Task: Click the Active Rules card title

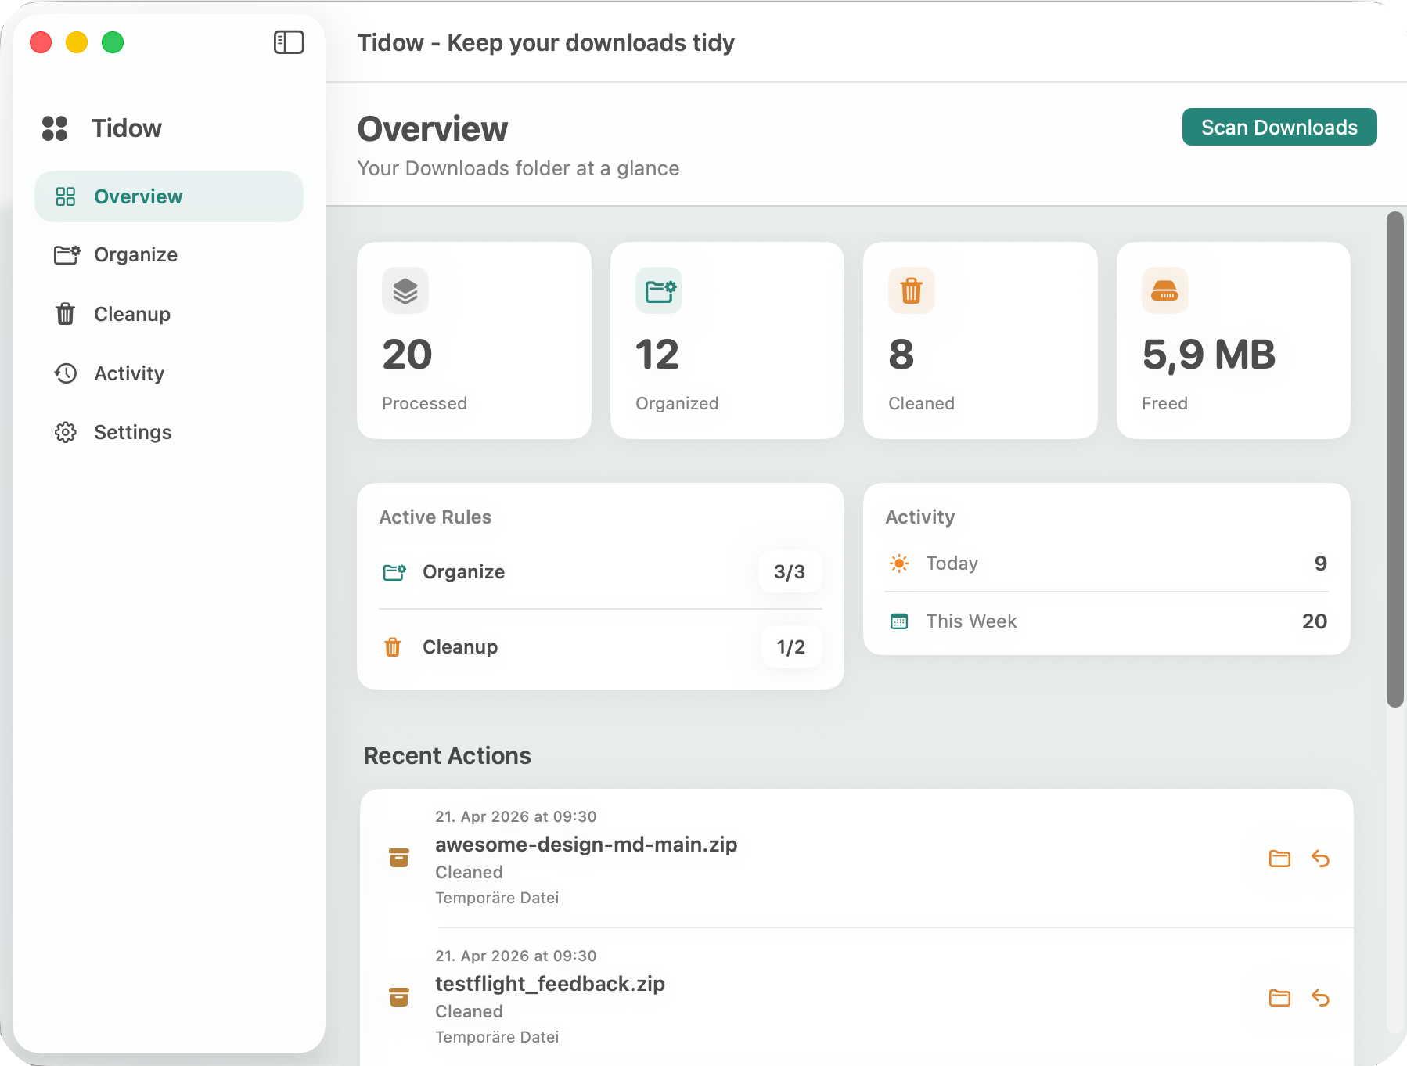Action: [x=435, y=517]
